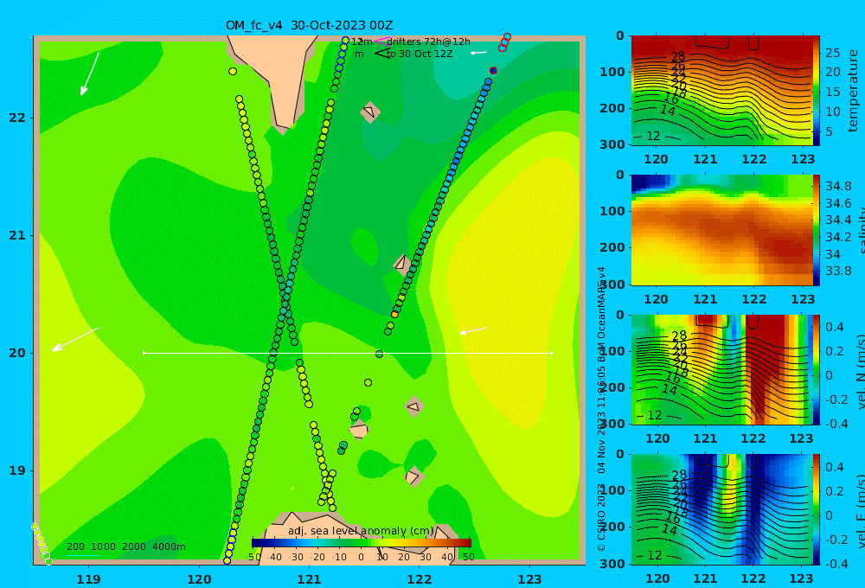Click the 'to 30 Oct 12Z' legend label

coord(420,54)
